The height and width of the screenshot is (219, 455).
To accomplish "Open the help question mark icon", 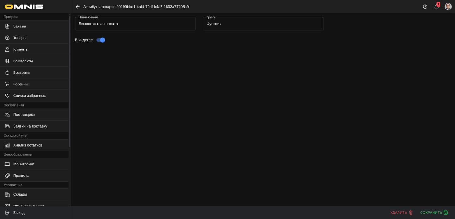I will (x=425, y=7).
